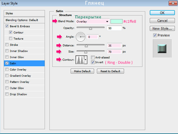Enable the Texture checkbox
Image resolution: width=178 pixels, height=134 pixels.
[11, 38]
